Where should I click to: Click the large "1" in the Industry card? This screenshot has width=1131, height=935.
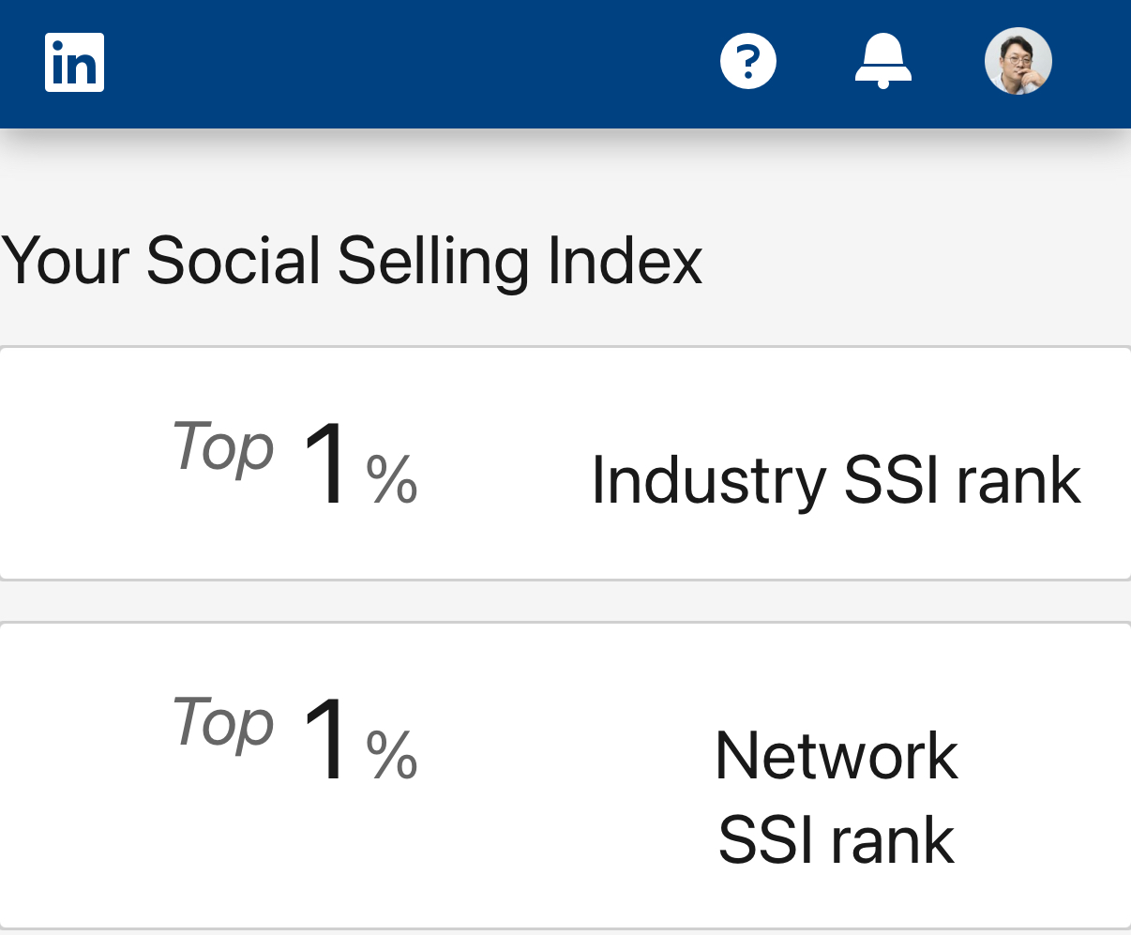(x=325, y=464)
